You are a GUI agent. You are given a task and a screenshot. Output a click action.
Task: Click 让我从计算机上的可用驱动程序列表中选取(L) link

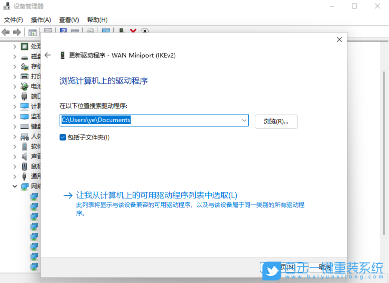pos(157,195)
